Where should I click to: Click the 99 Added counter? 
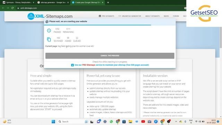[68, 39]
